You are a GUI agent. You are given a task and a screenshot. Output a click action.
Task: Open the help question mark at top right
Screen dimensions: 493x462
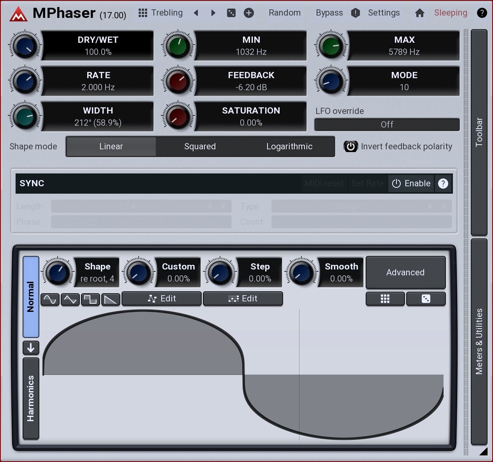click(x=482, y=13)
